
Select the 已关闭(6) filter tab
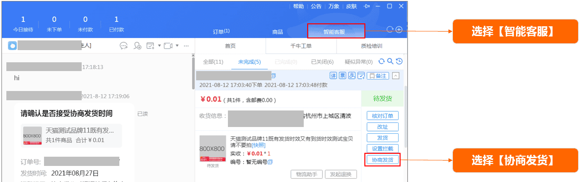point(322,62)
